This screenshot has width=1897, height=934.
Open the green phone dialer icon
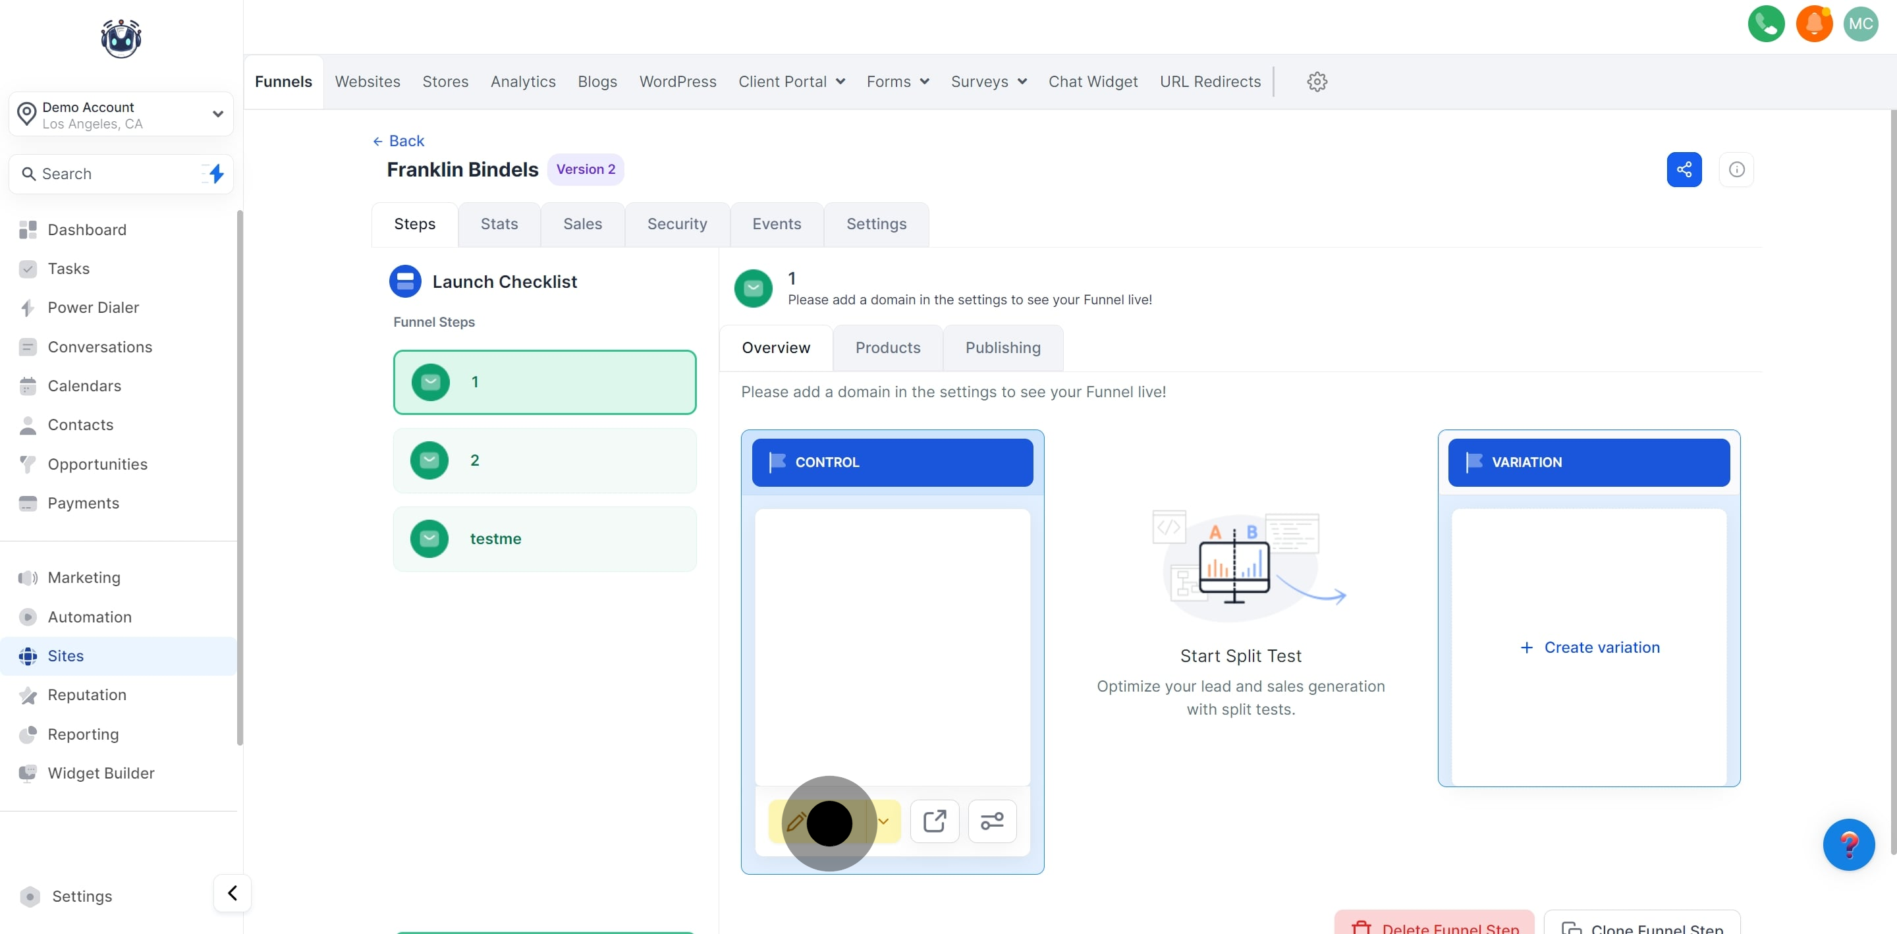[1765, 24]
